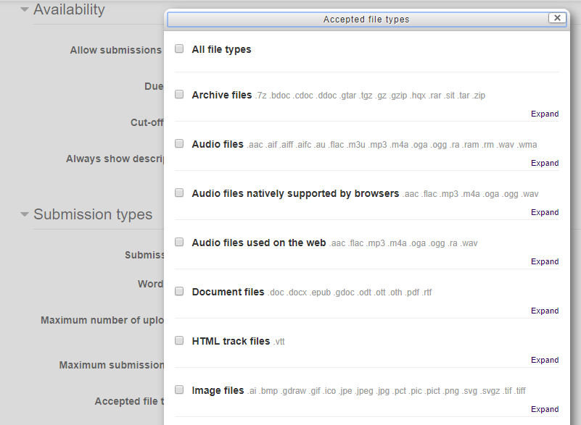Enable the HTML track files checkbox

tap(179, 340)
